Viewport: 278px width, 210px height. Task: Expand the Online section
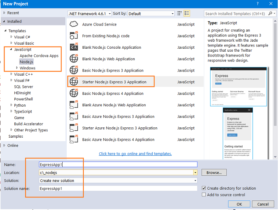click(4, 145)
